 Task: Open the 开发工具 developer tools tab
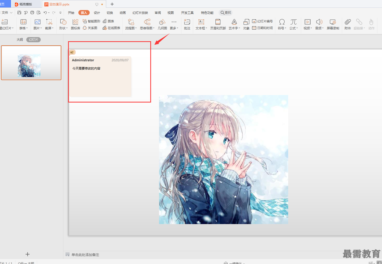187,13
